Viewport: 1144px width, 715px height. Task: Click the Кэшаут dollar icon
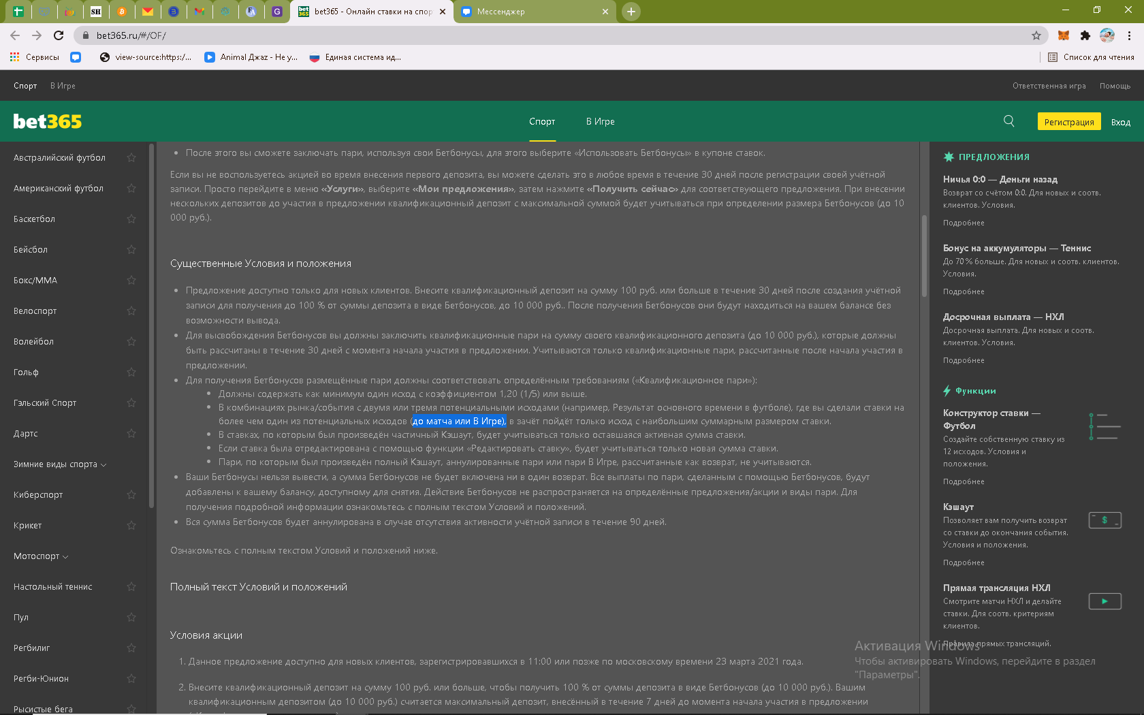(x=1105, y=520)
